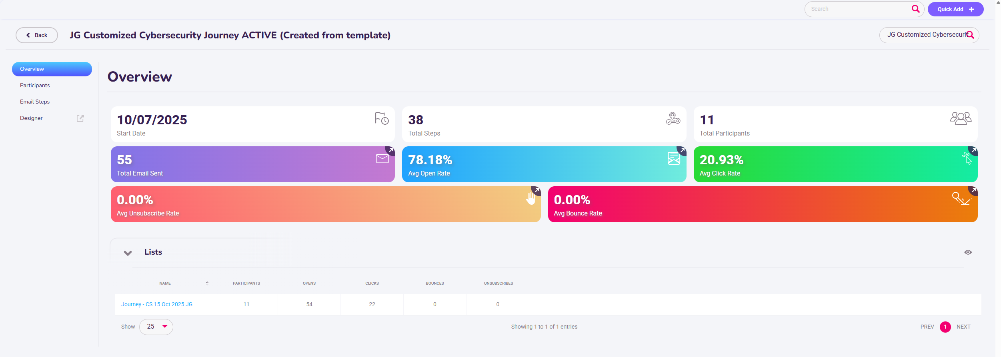Open Journey - CS 15 Oct 2025 JG link
This screenshot has width=1001, height=357.
coord(157,304)
